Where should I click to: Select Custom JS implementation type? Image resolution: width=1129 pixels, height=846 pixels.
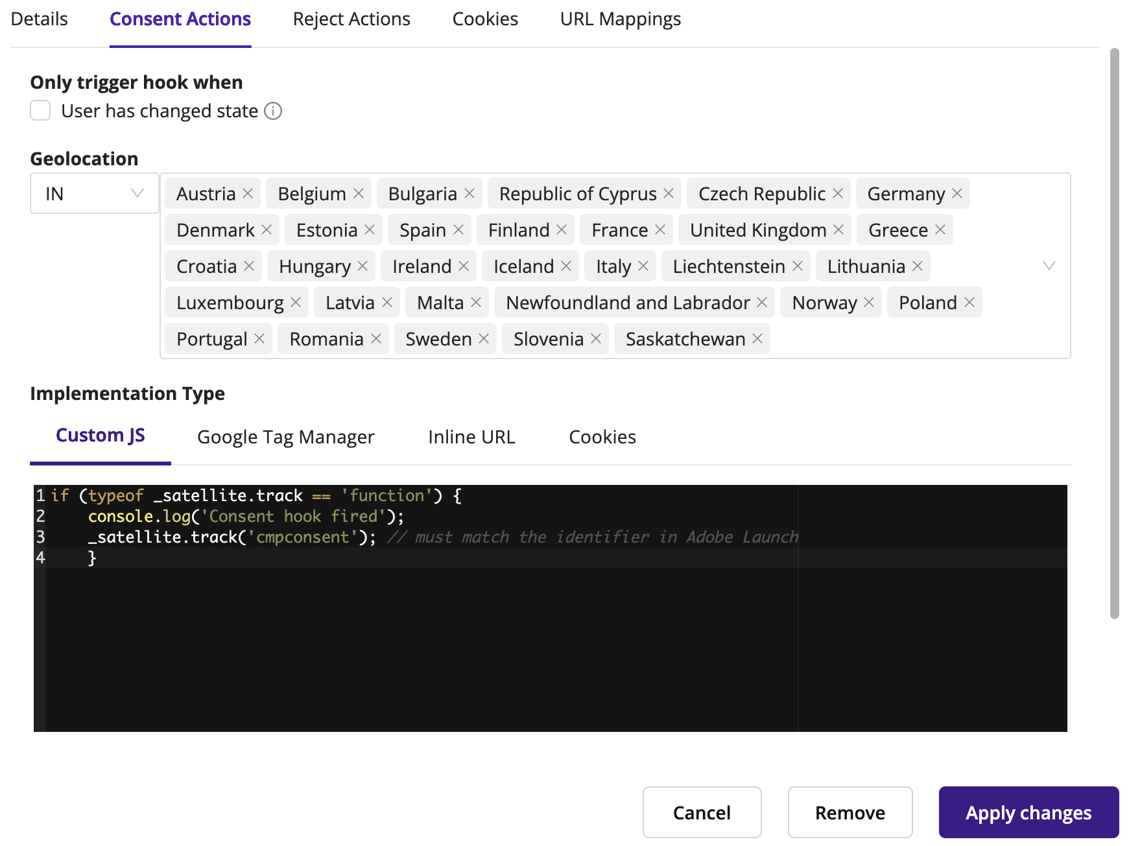click(x=101, y=436)
